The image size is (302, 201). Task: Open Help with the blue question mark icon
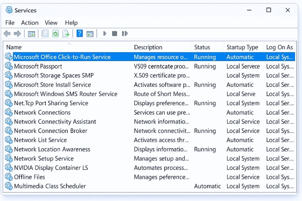[x=80, y=33]
